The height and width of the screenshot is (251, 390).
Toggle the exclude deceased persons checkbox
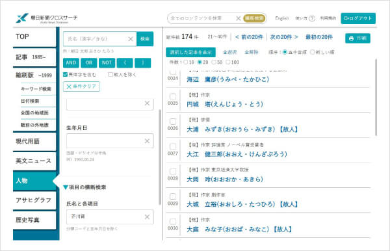110,74
